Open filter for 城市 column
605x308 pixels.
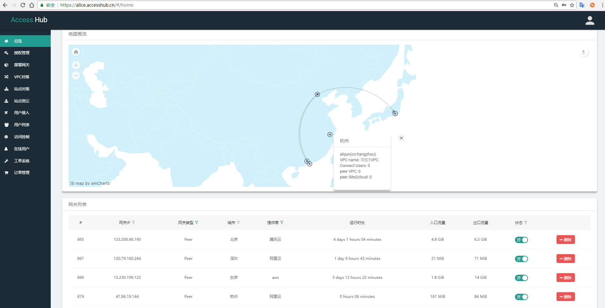pyautogui.click(x=238, y=222)
